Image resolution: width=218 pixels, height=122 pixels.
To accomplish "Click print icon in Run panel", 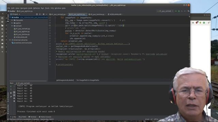I will point(14,98).
